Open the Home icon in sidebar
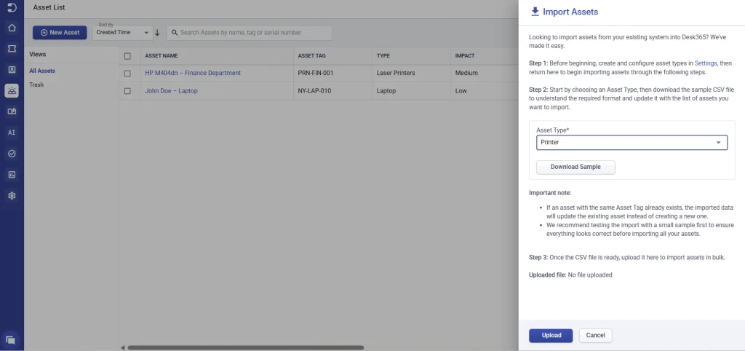 coord(12,28)
